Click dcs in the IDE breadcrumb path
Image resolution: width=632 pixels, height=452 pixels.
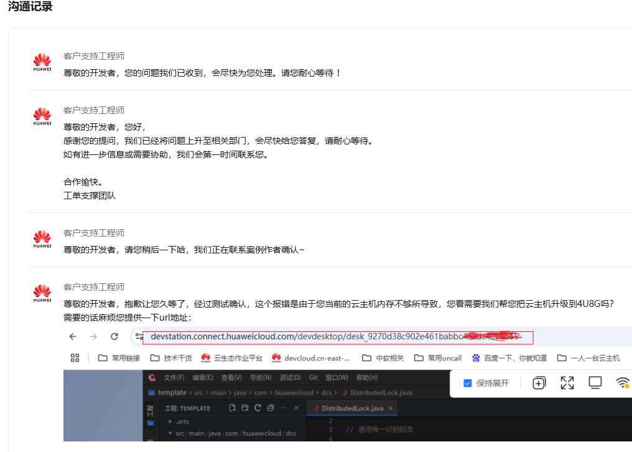[326, 392]
